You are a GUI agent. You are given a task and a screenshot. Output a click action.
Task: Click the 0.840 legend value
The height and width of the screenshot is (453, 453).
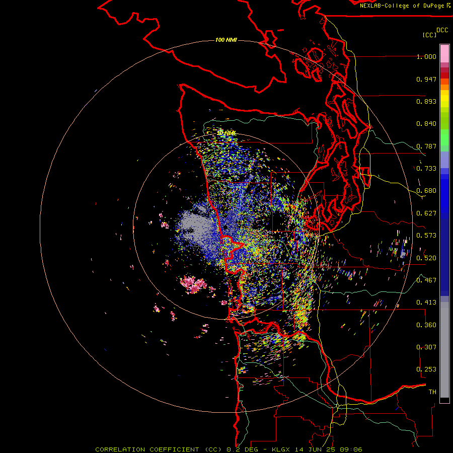pos(426,124)
